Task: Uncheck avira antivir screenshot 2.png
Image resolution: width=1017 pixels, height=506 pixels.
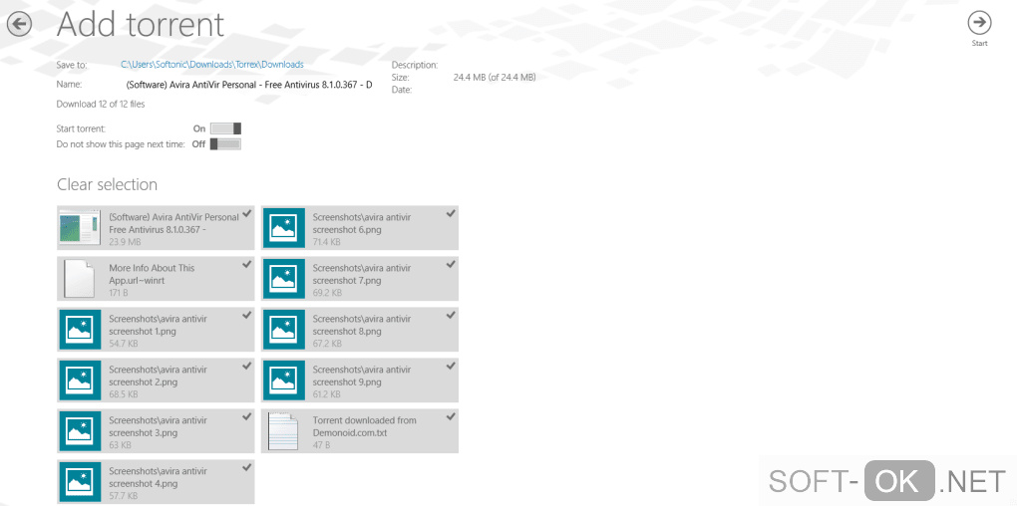Action: point(246,367)
